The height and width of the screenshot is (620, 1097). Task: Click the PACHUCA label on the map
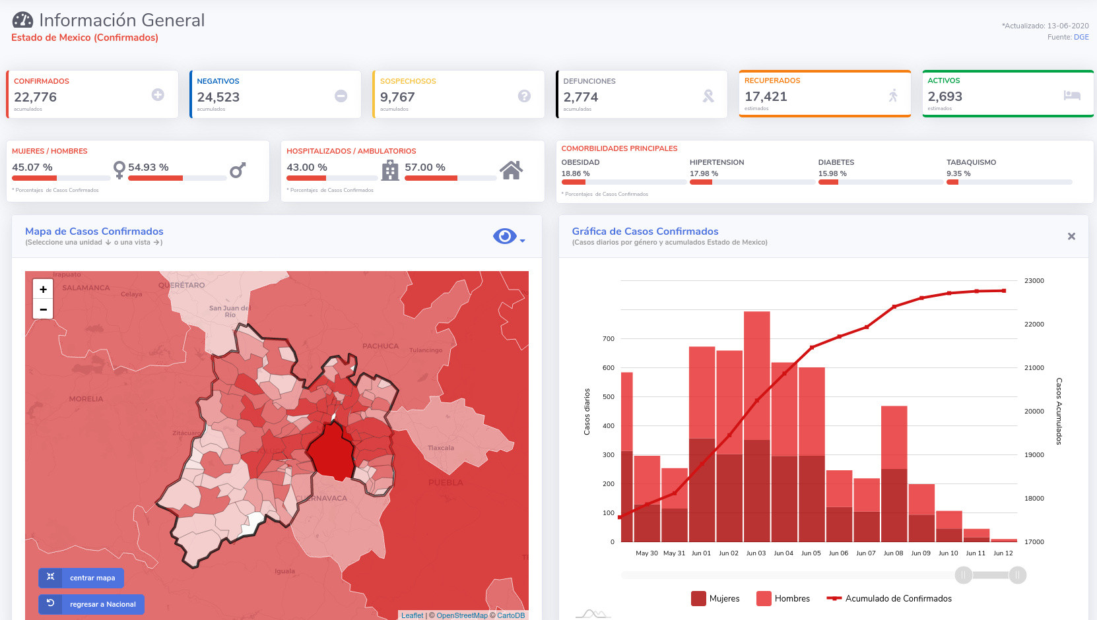click(x=381, y=346)
